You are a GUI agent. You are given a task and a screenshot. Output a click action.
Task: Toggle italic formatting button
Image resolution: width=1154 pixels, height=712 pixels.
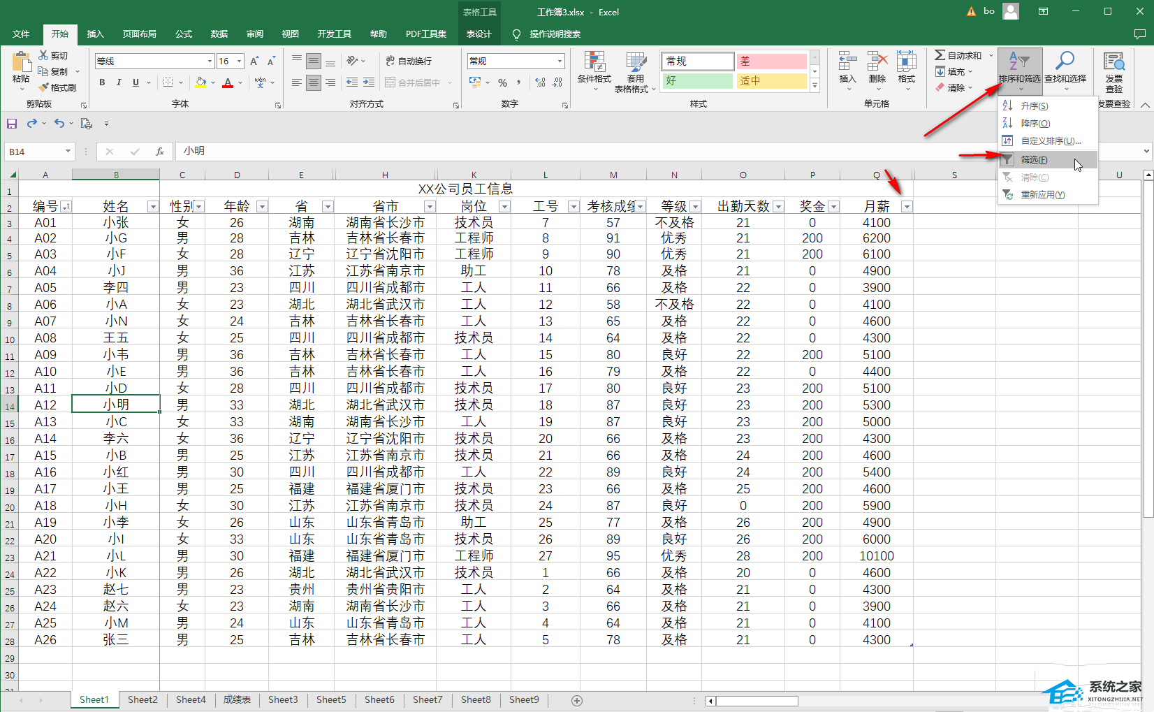[x=119, y=82]
